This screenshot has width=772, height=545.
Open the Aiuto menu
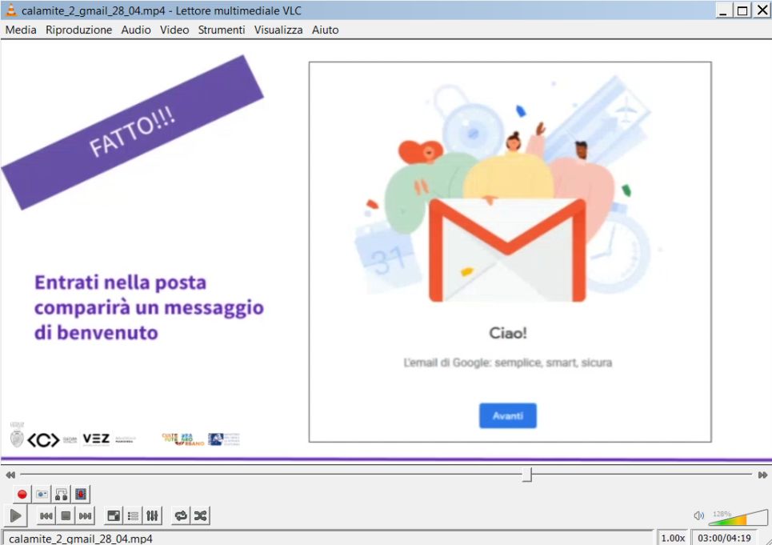[x=325, y=30]
